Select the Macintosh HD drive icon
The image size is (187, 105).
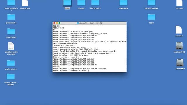179,46
